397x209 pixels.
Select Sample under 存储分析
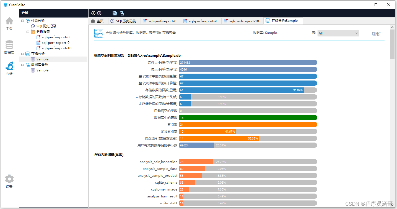coord(42,59)
